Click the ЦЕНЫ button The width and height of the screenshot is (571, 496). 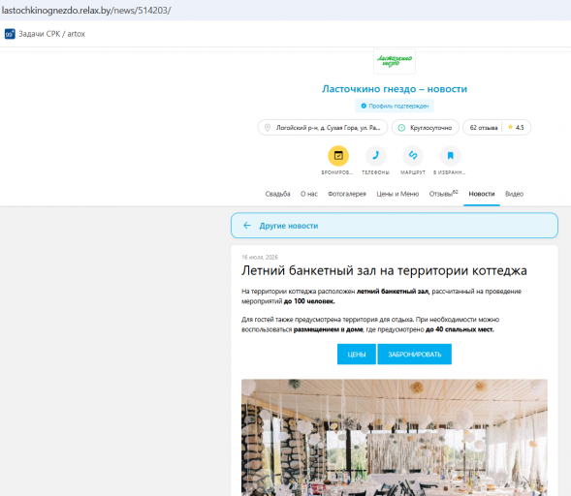357,354
